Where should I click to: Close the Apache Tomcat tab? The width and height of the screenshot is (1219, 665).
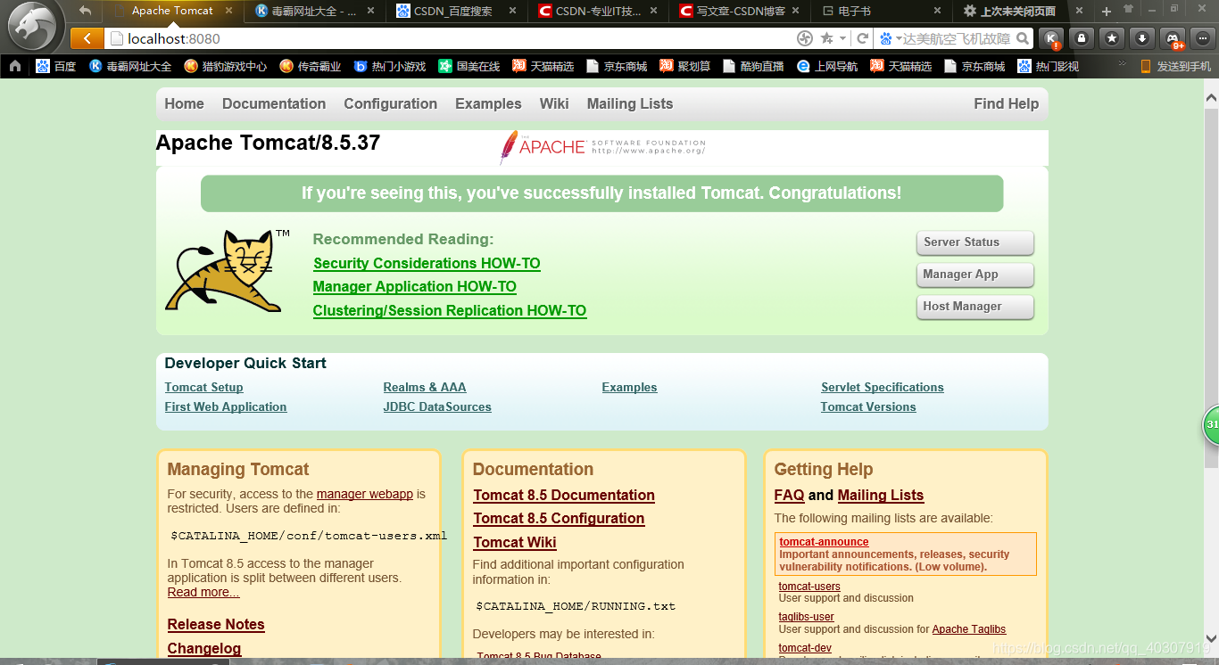(229, 11)
